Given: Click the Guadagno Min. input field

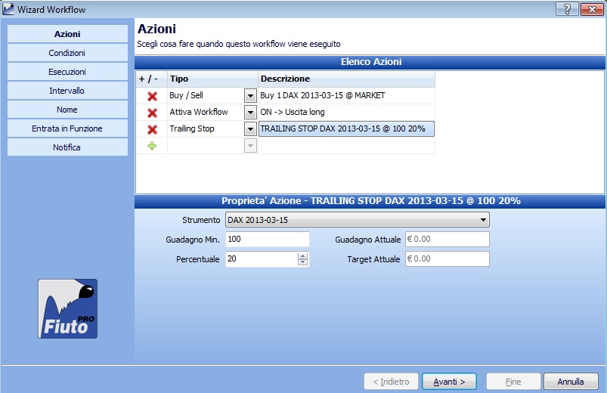Looking at the screenshot, I should pyautogui.click(x=267, y=239).
